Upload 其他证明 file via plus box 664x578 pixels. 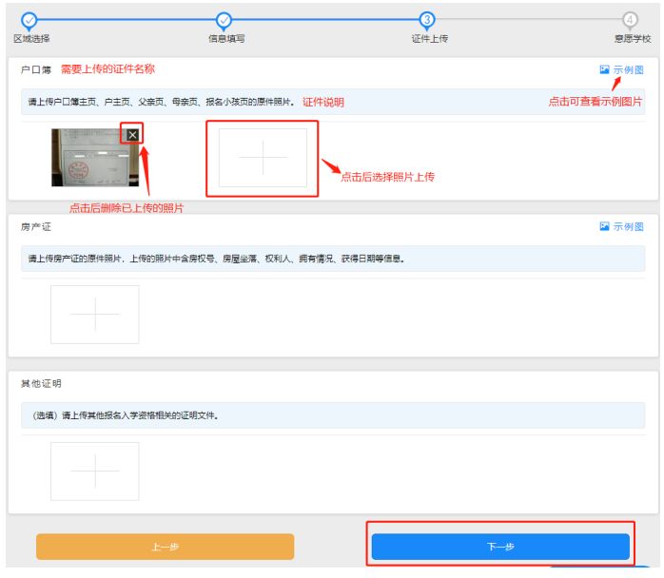coord(95,472)
